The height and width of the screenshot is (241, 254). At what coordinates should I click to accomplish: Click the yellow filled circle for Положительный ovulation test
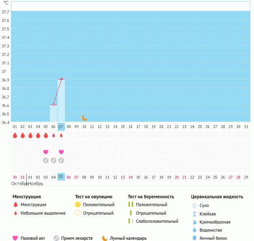pos(78,205)
